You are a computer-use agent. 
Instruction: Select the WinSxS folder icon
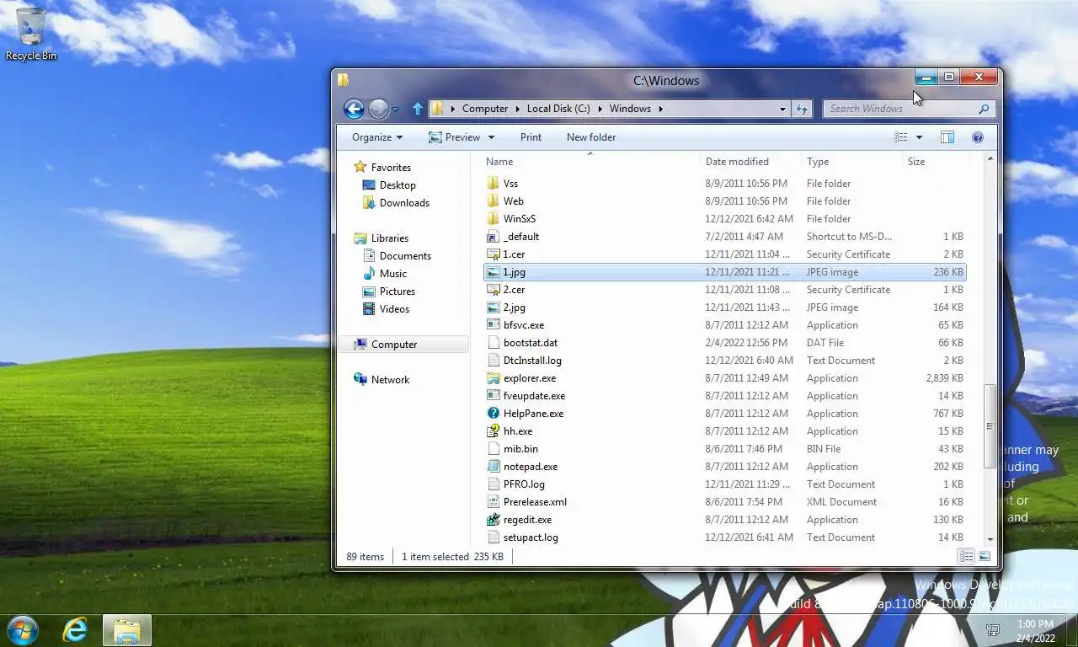(x=494, y=219)
